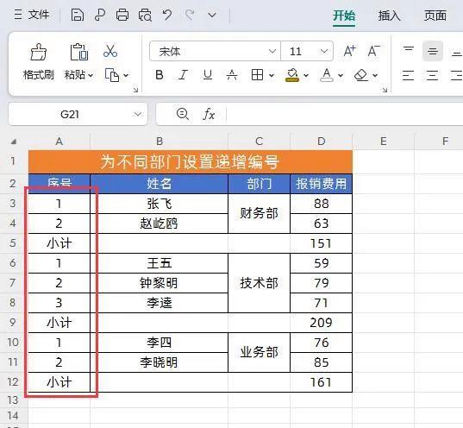Expand the Copy dropdown arrow
Viewport: 463px width, 428px height.
click(x=126, y=75)
